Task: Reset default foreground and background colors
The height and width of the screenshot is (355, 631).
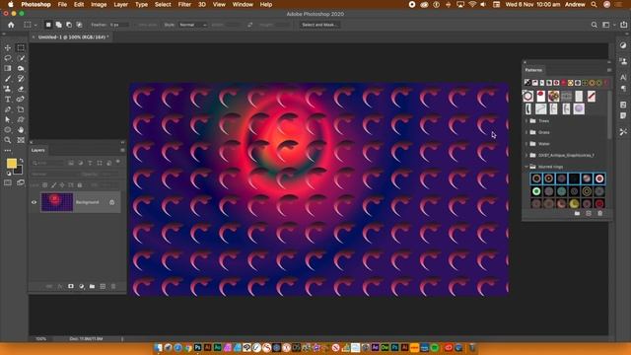Action: (x=9, y=174)
